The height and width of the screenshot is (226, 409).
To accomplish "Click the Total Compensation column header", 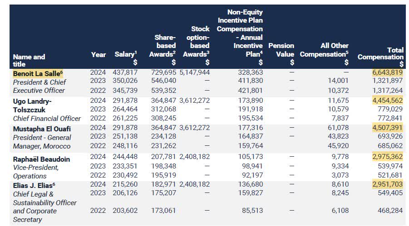I will pyautogui.click(x=380, y=57).
